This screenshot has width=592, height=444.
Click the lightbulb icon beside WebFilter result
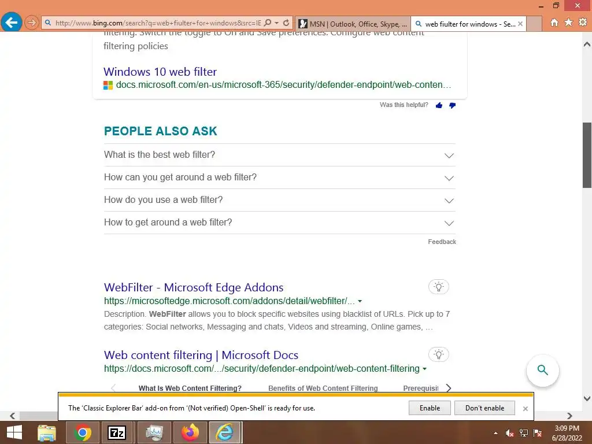coord(438,287)
